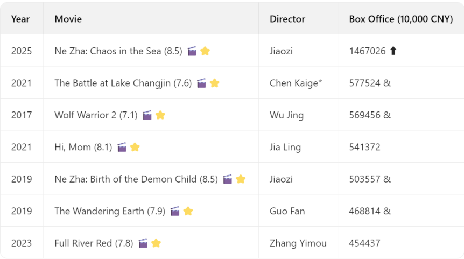Click the star icon beside Ne Zha: Chaos in the Sea
This screenshot has width=464, height=259.
point(205,51)
